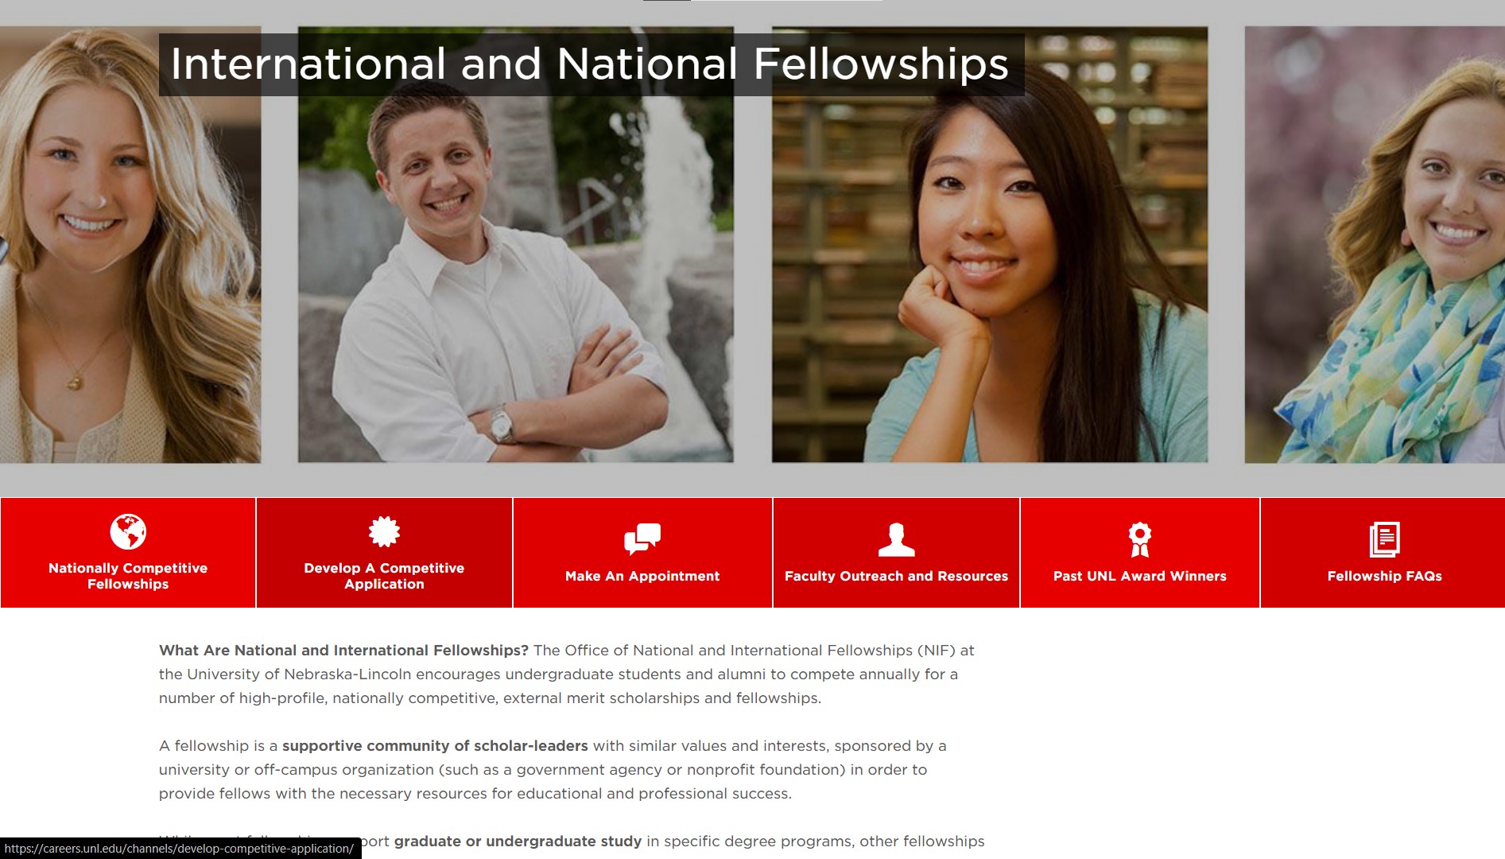The height and width of the screenshot is (859, 1505).
Task: Click the International and National Fellowships heading
Action: coord(590,64)
